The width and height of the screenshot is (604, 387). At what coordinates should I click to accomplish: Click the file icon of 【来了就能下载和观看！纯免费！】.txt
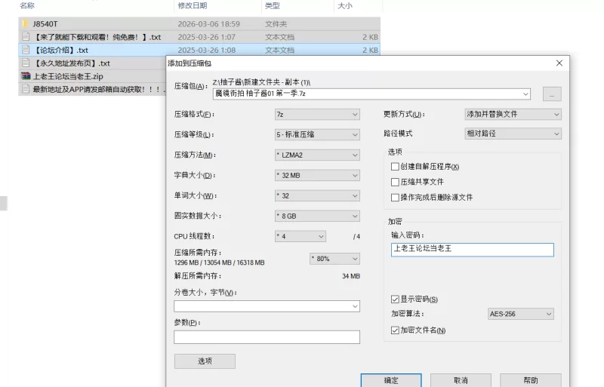26,36
